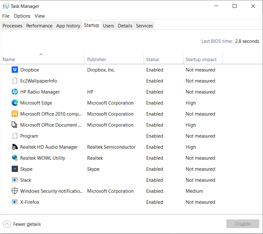Select the Slack startup entry
The width and height of the screenshot is (263, 234).
pos(26,180)
